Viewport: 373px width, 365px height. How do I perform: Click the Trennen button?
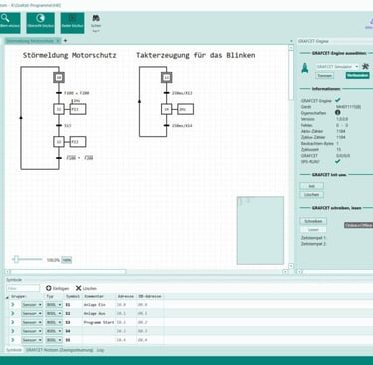[324, 76]
